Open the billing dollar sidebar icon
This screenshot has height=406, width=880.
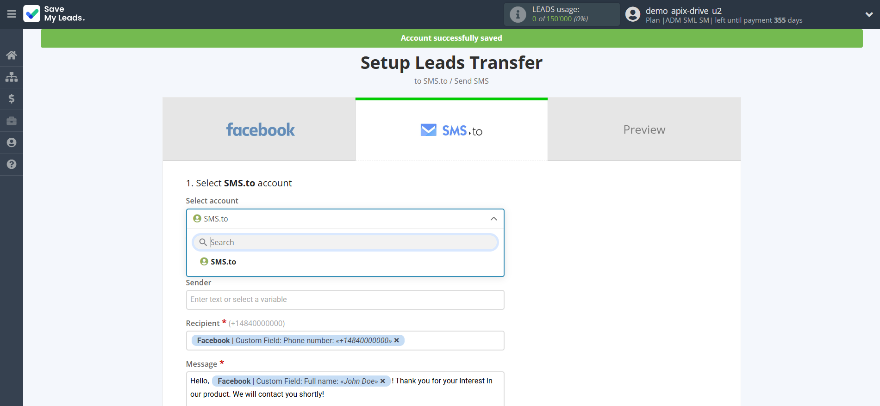pos(12,98)
